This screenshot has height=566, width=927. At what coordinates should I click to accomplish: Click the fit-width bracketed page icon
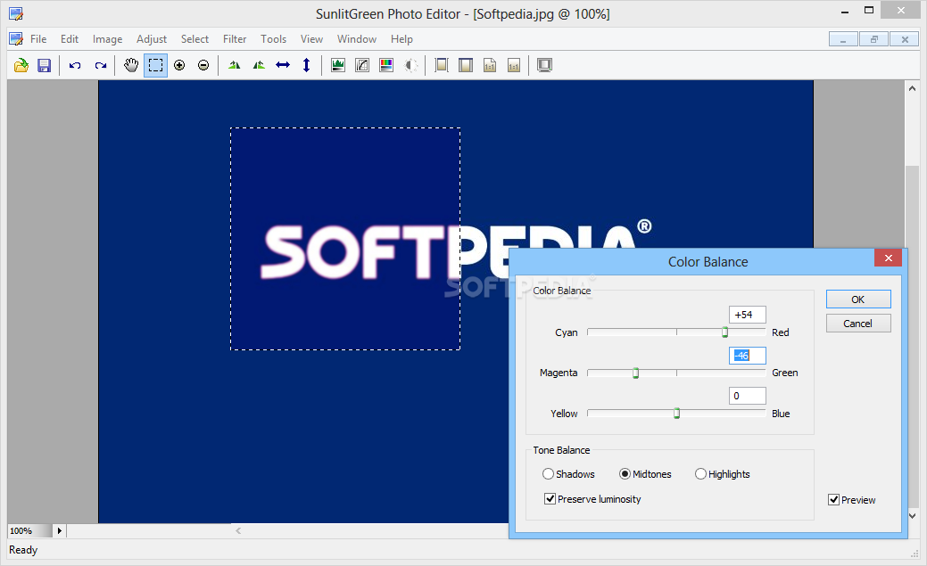(x=441, y=65)
